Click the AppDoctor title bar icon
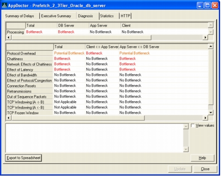The height and width of the screenshot is (176, 221). tap(4, 5)
